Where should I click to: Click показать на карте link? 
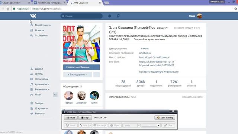(x=192, y=97)
